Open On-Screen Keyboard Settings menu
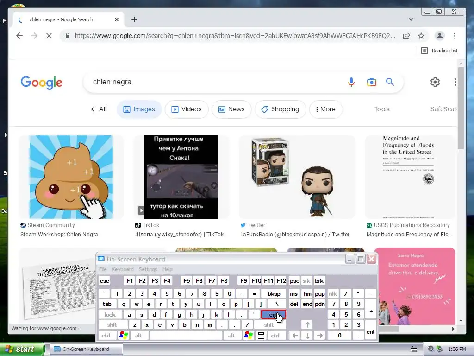 [x=148, y=269]
